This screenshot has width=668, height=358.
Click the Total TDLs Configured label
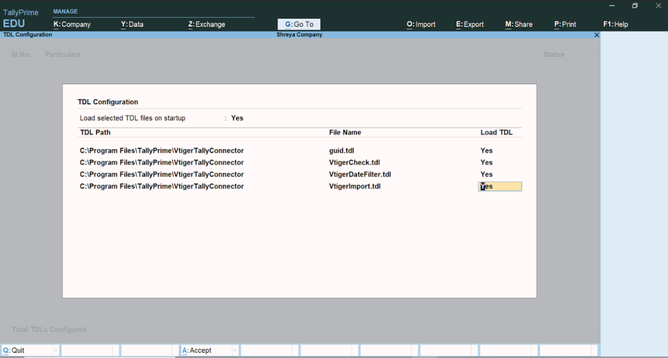pyautogui.click(x=49, y=330)
